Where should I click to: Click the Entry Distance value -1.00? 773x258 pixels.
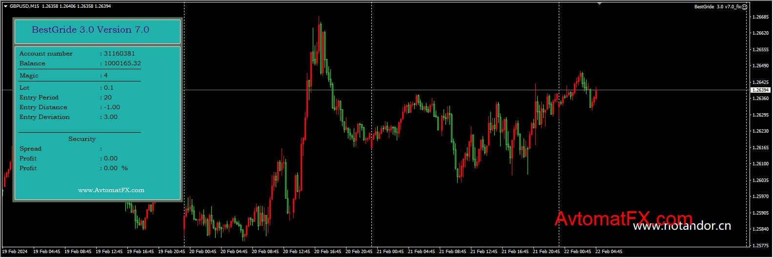click(x=112, y=107)
